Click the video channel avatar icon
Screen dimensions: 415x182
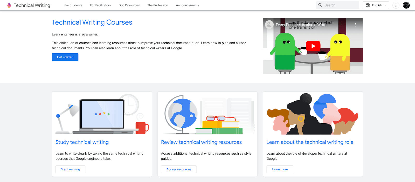[269, 25]
